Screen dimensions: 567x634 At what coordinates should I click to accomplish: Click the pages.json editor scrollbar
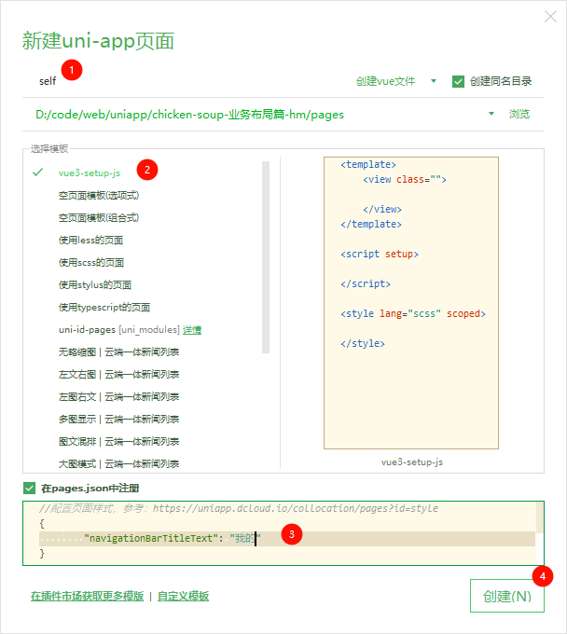pos(540,518)
